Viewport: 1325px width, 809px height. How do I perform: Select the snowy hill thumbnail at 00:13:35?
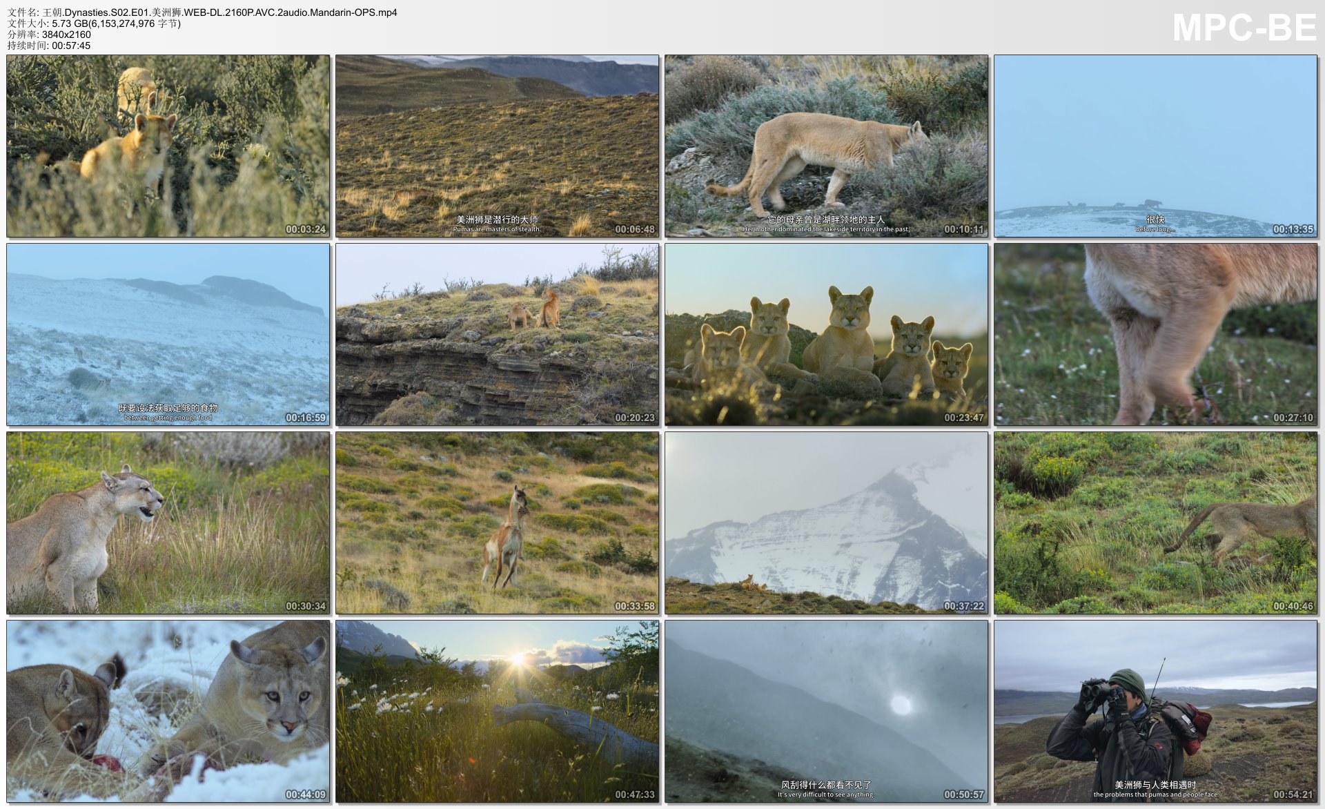coord(1155,146)
